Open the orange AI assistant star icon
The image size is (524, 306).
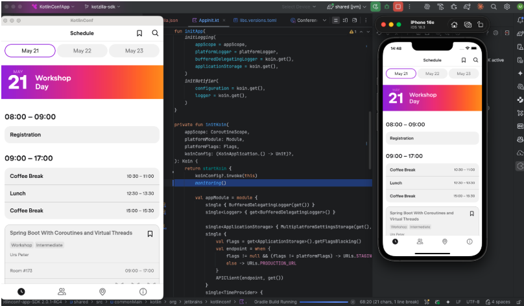[x=480, y=6]
